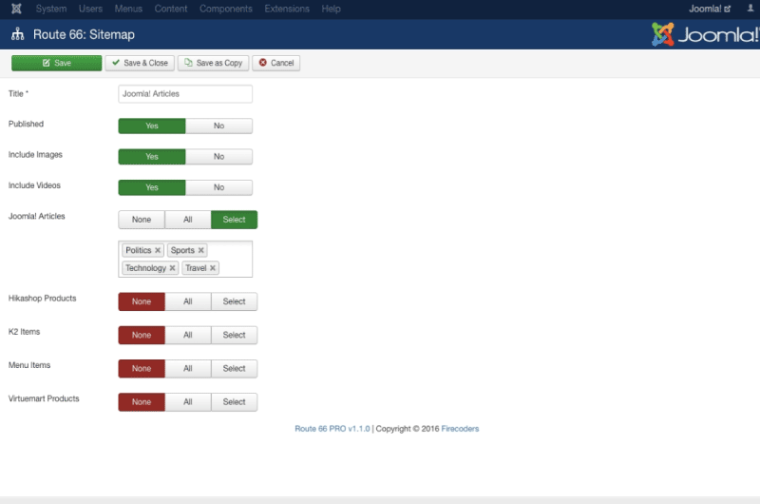Set Include Videos to Yes

tap(152, 187)
